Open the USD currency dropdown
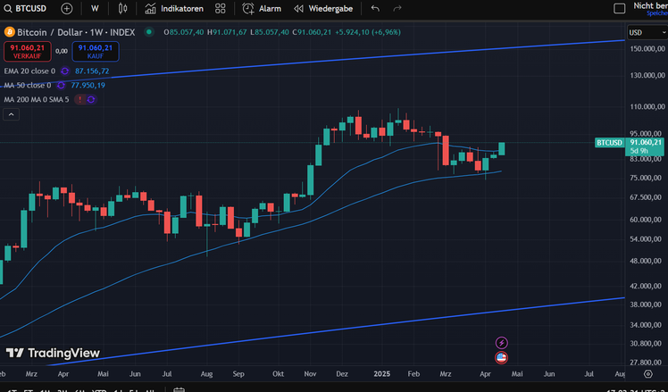 click(x=647, y=32)
